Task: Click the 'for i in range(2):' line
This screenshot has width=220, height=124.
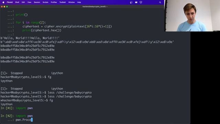Action: point(31,22)
